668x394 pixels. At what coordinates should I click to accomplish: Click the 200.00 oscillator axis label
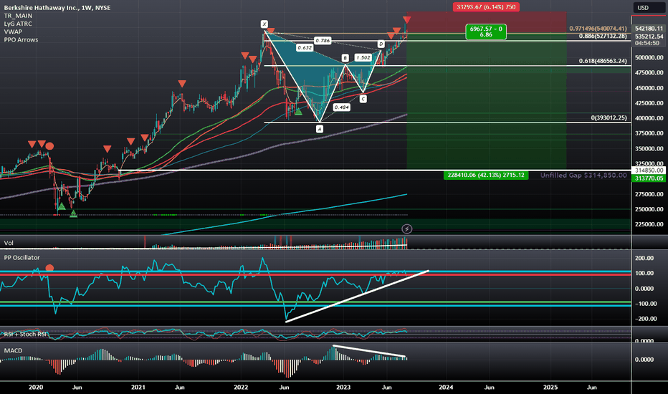644,258
